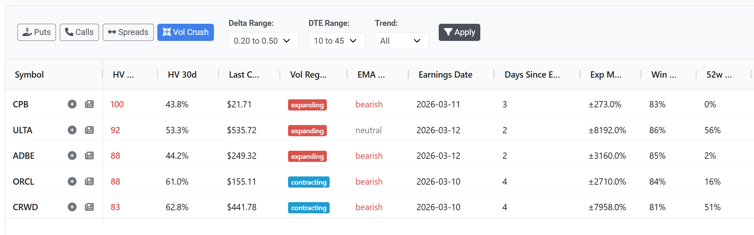754x235 pixels.
Task: Open the news icon for ADBE
Action: (89, 156)
